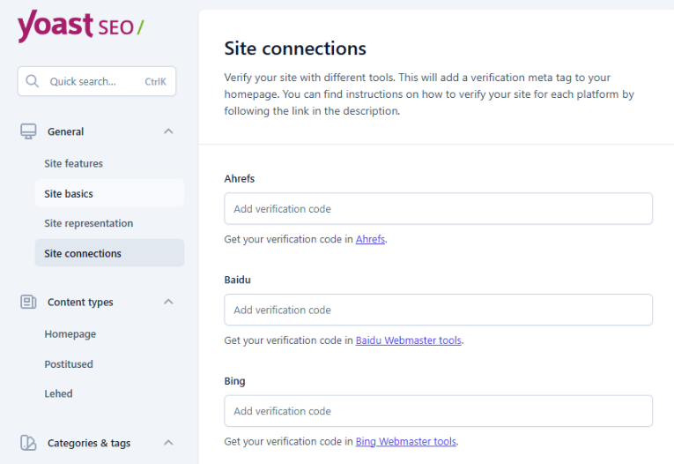Click the Content types newspaper icon
Viewport: 674px width, 464px height.
[x=28, y=302]
